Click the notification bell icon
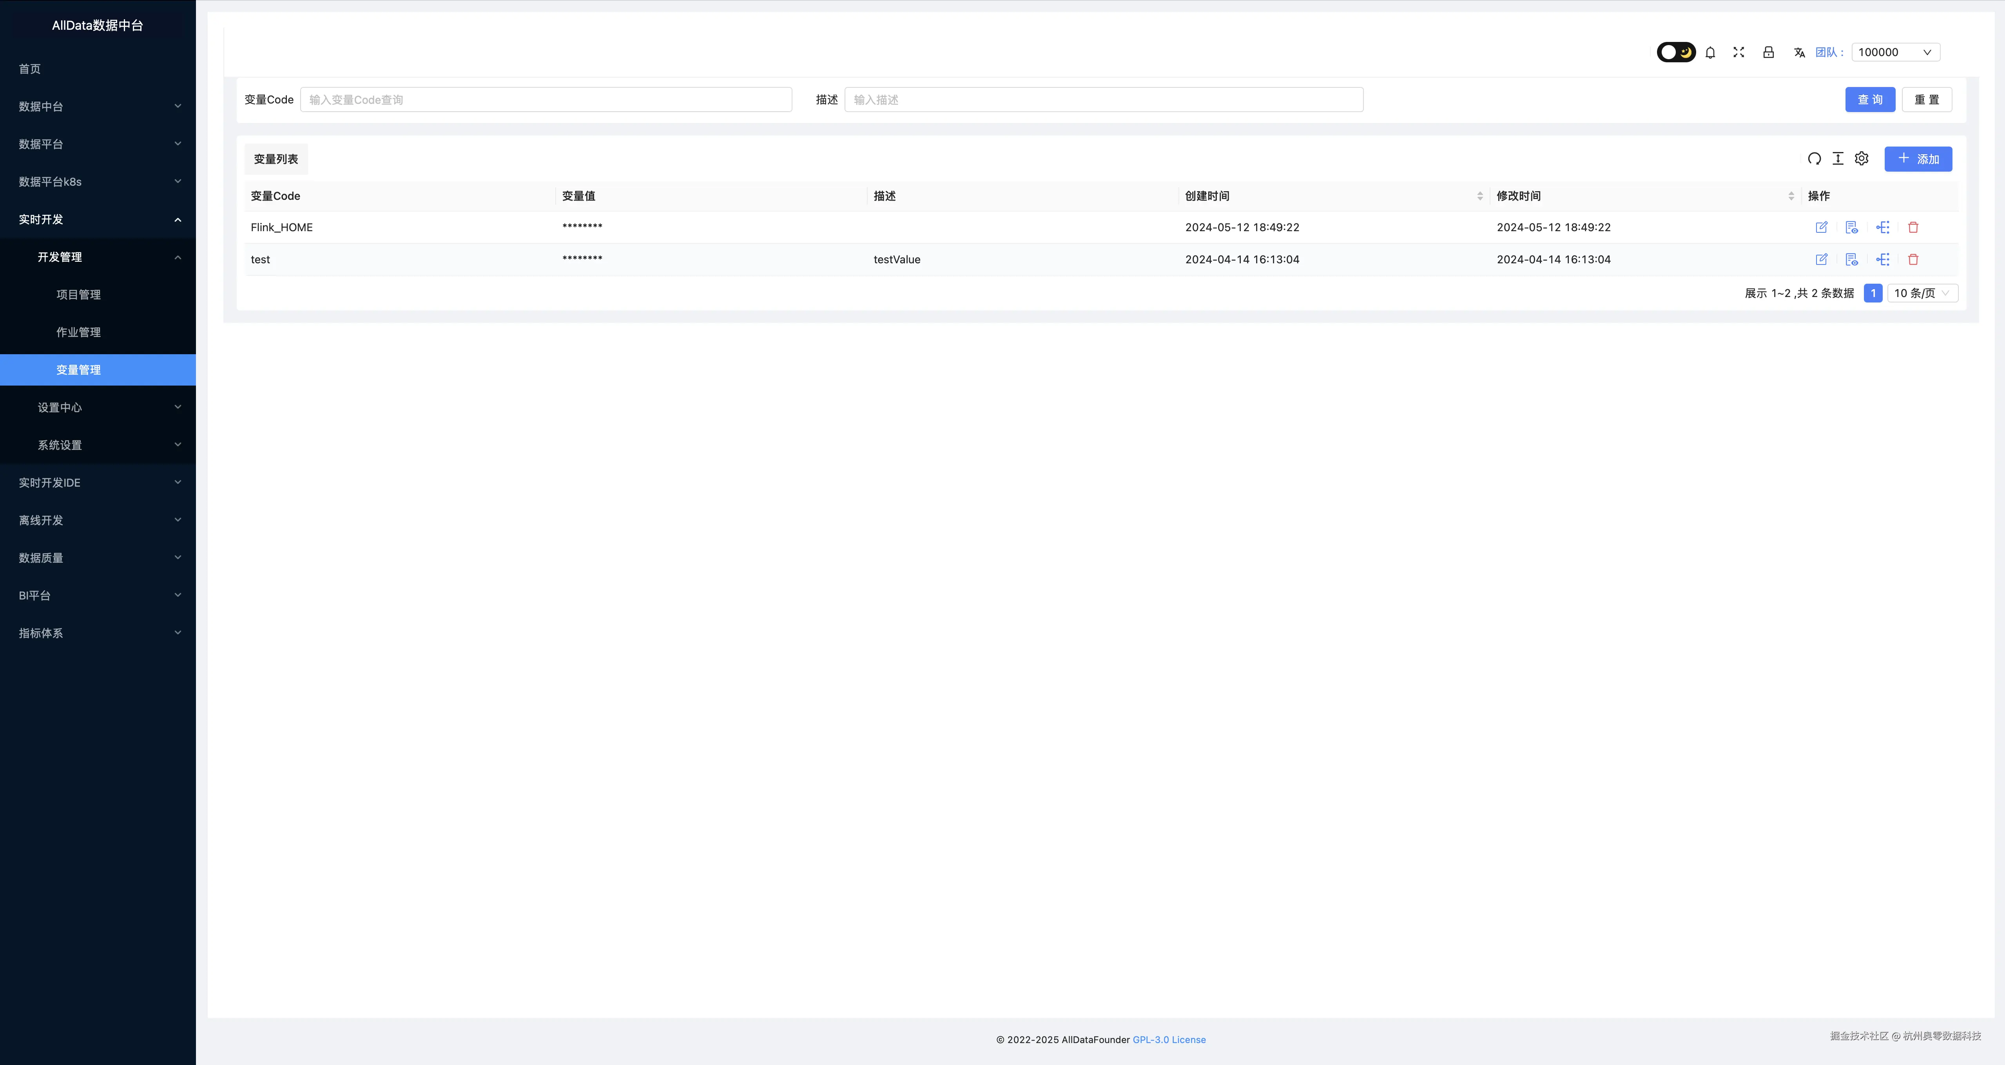 (1710, 52)
